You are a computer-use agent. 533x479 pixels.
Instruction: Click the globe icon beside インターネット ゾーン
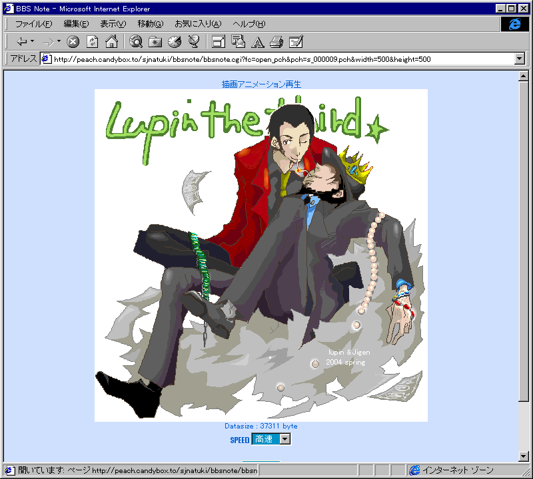click(414, 470)
